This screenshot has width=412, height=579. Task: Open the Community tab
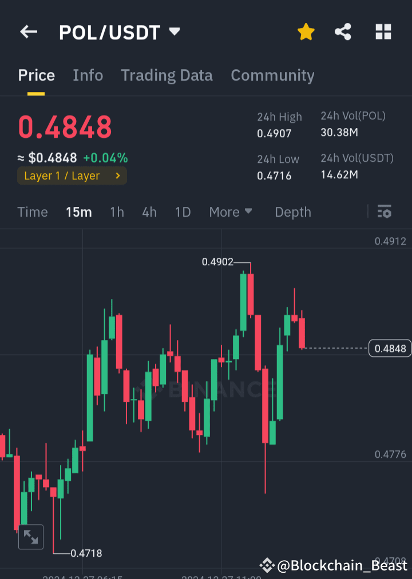click(272, 75)
